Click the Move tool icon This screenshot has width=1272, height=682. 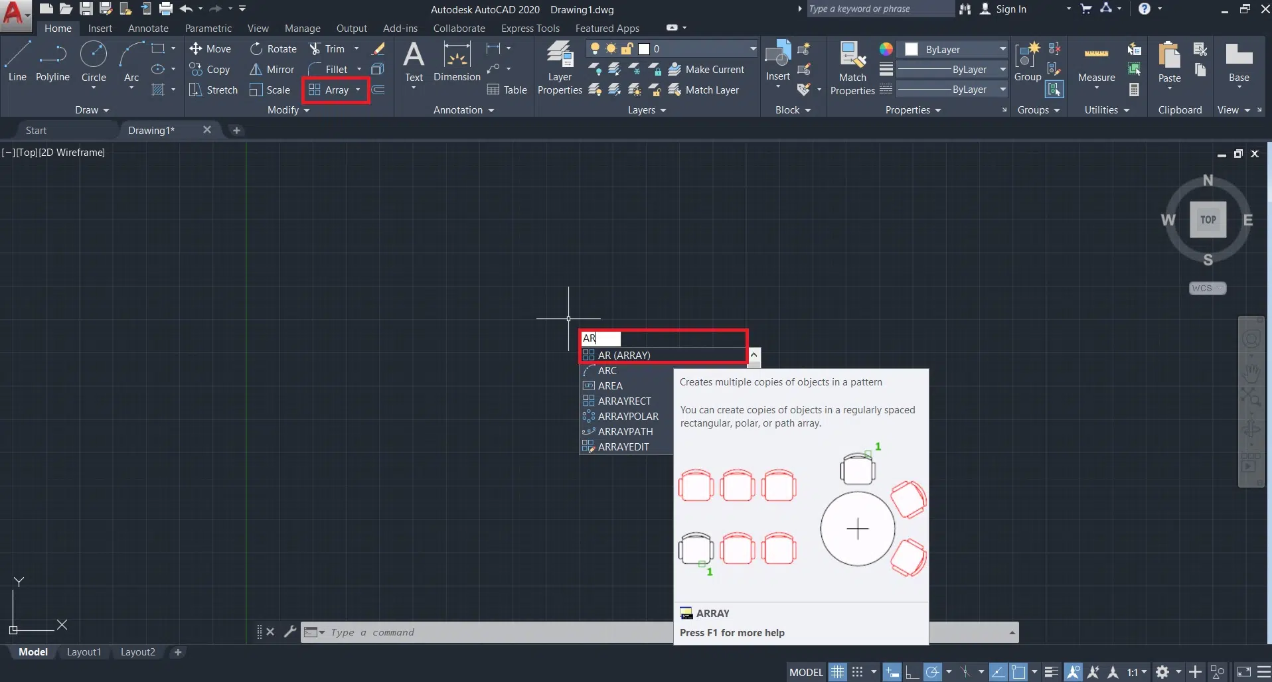tap(196, 48)
